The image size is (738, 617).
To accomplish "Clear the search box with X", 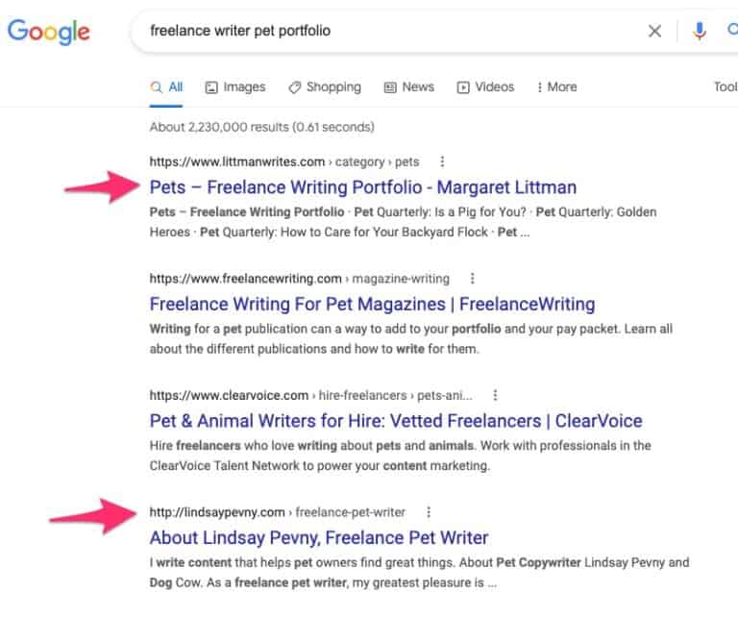I will (x=654, y=31).
